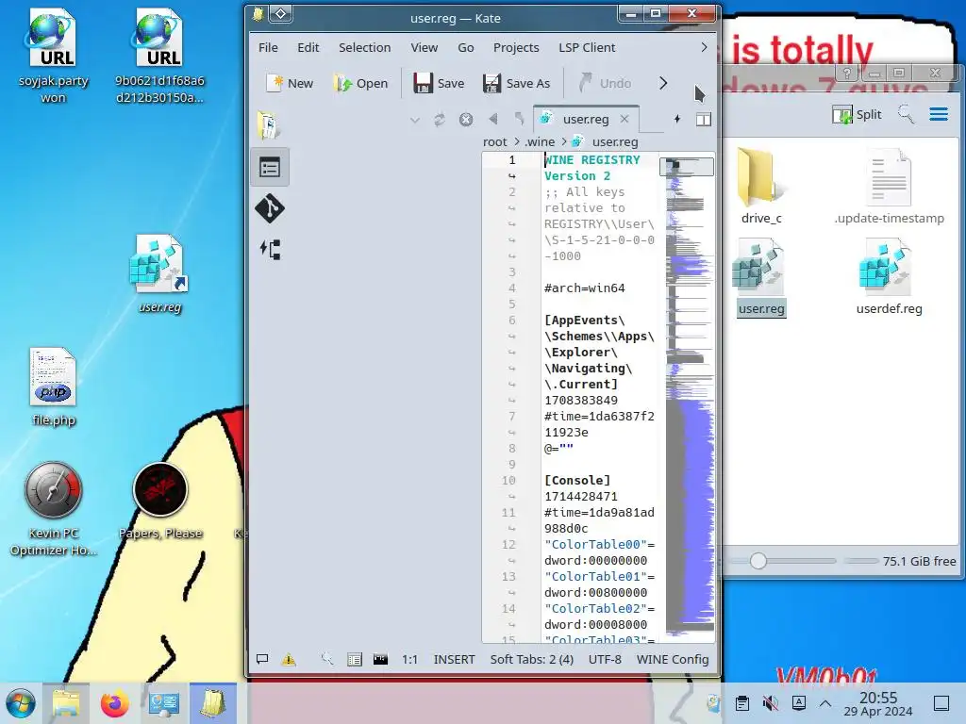Viewport: 966px width, 724px height.
Task: Click the 1:1 cursor position indicator
Action: click(409, 659)
